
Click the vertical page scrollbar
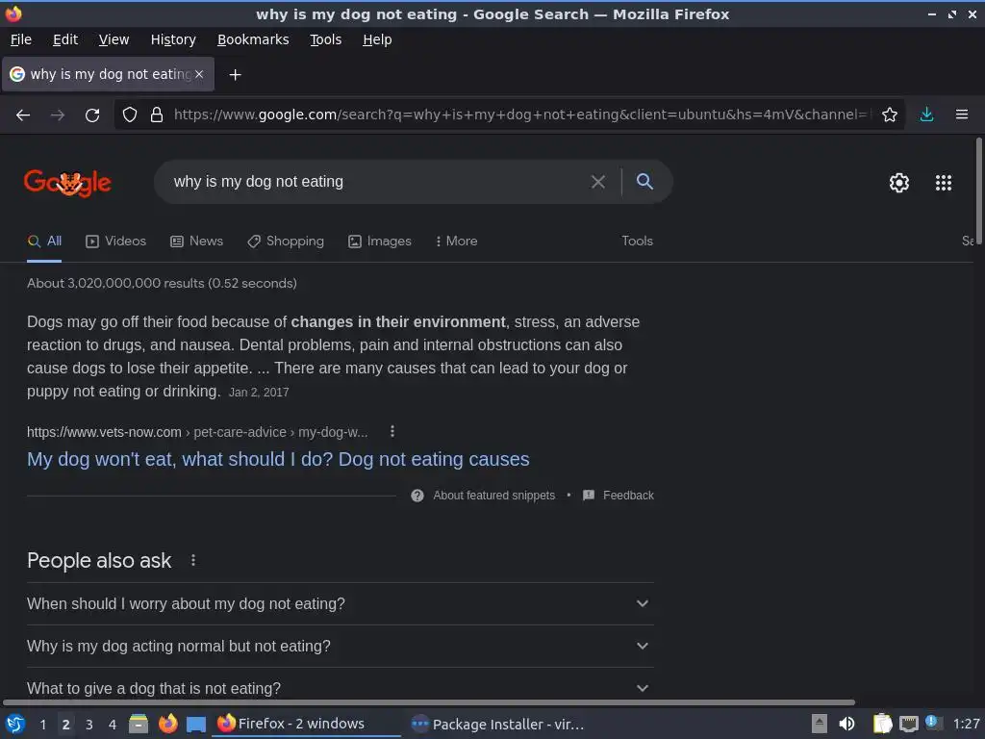click(x=978, y=191)
